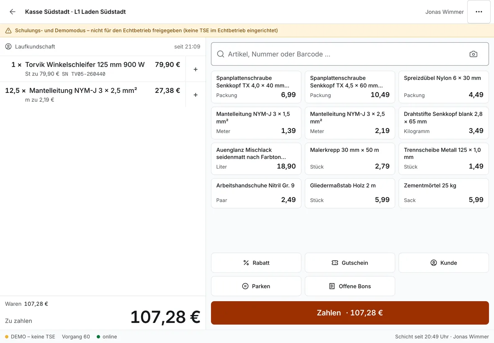Screen dimensions: 494x343
Task: Click 'Schicht seit 20:49 Uhr' status
Action: (422, 337)
